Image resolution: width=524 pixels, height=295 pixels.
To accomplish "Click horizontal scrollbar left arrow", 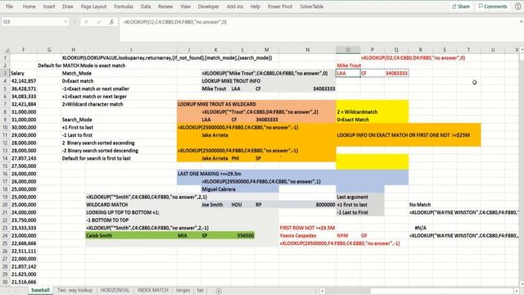I will [322, 291].
